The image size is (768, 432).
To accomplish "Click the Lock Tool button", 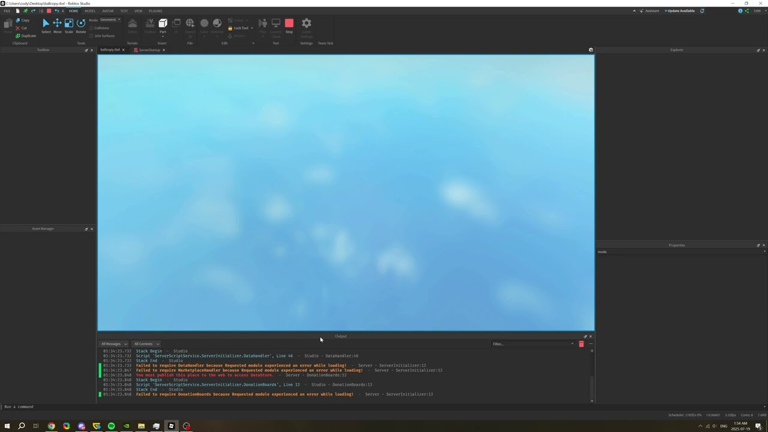I will point(238,28).
